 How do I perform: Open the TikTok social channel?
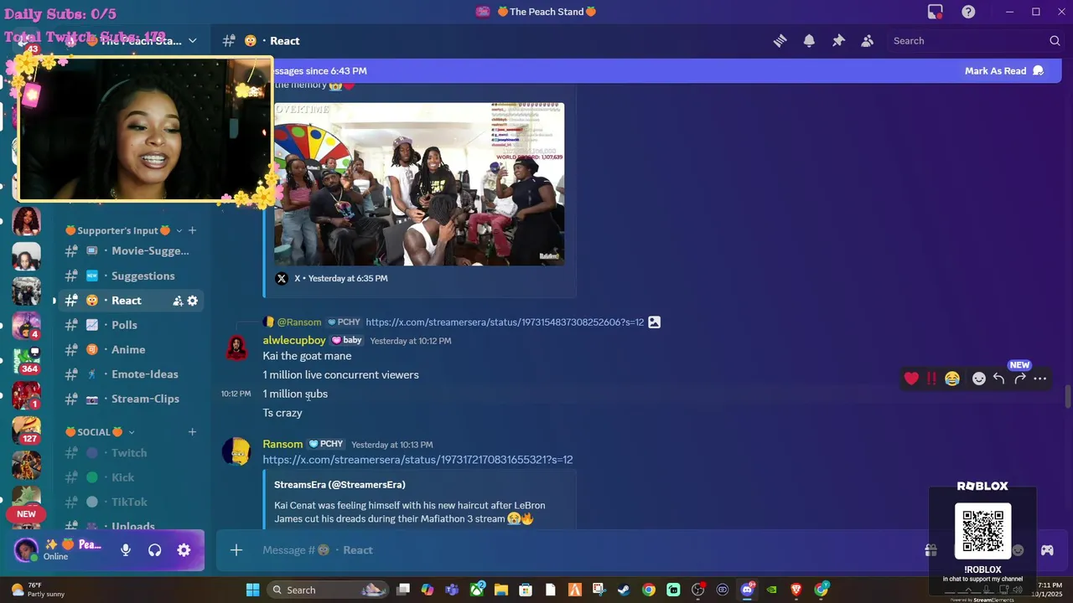pyautogui.click(x=131, y=502)
